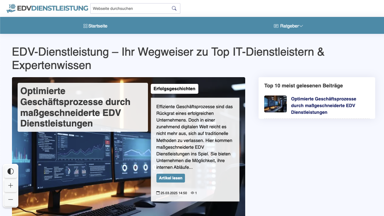The image size is (384, 216).
Task: Click the Erfolgsgeschichten category label
Action: (174, 89)
